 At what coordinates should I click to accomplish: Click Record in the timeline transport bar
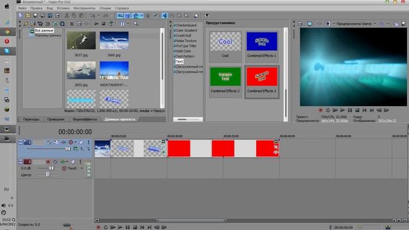point(98,227)
